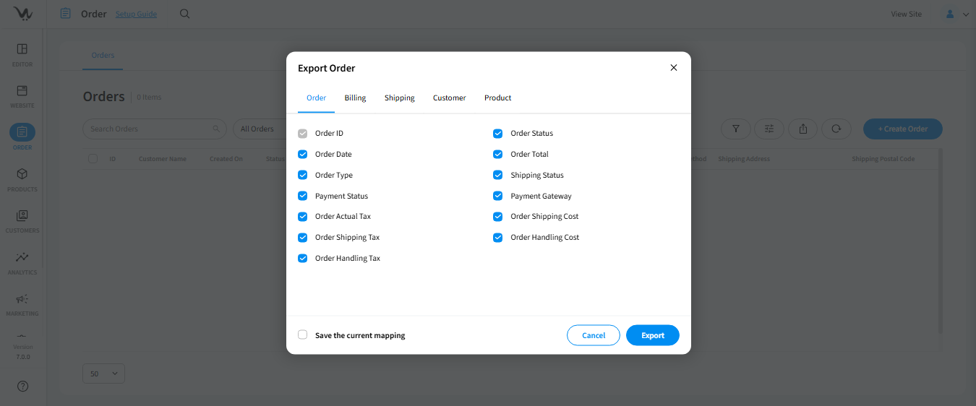Image resolution: width=976 pixels, height=406 pixels.
Task: Go to Products in sidebar
Action: point(22,175)
